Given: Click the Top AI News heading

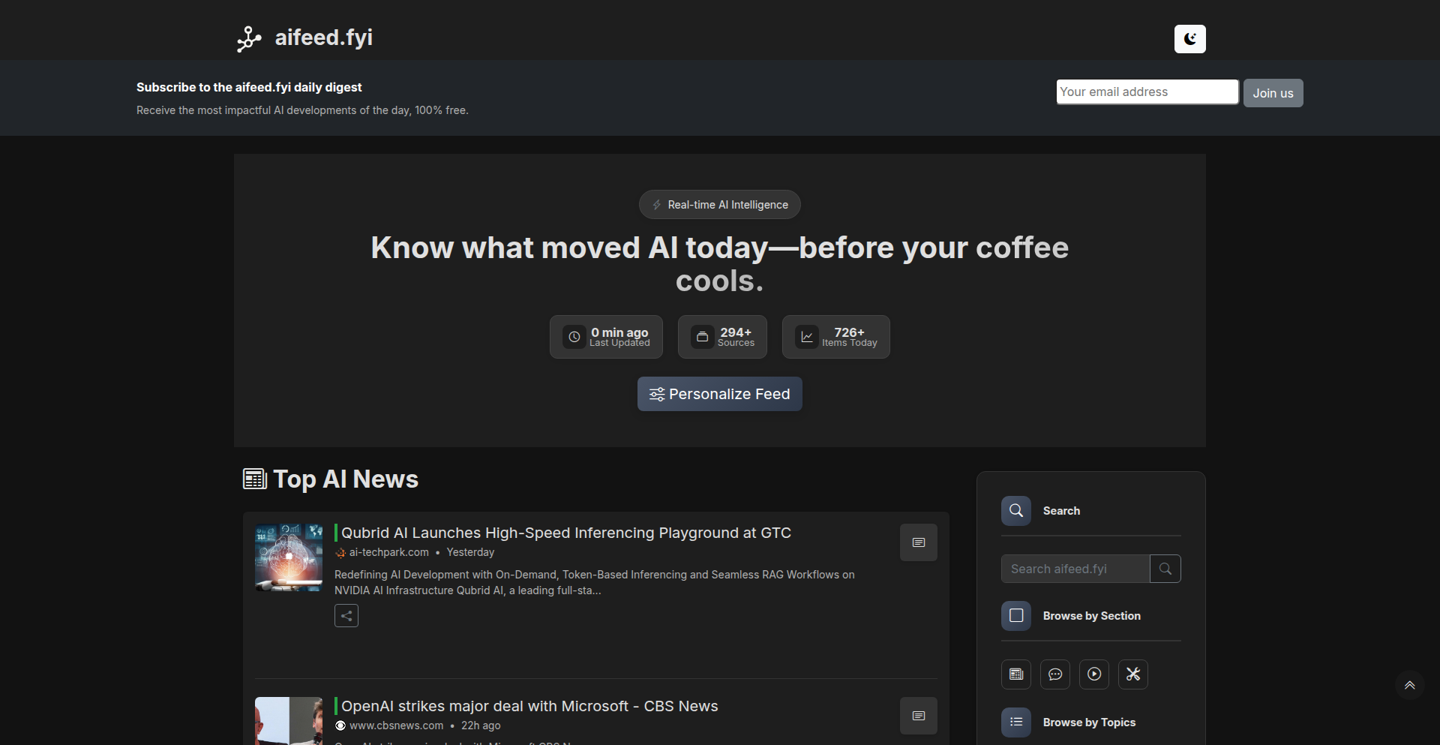Looking at the screenshot, I should 346,479.
